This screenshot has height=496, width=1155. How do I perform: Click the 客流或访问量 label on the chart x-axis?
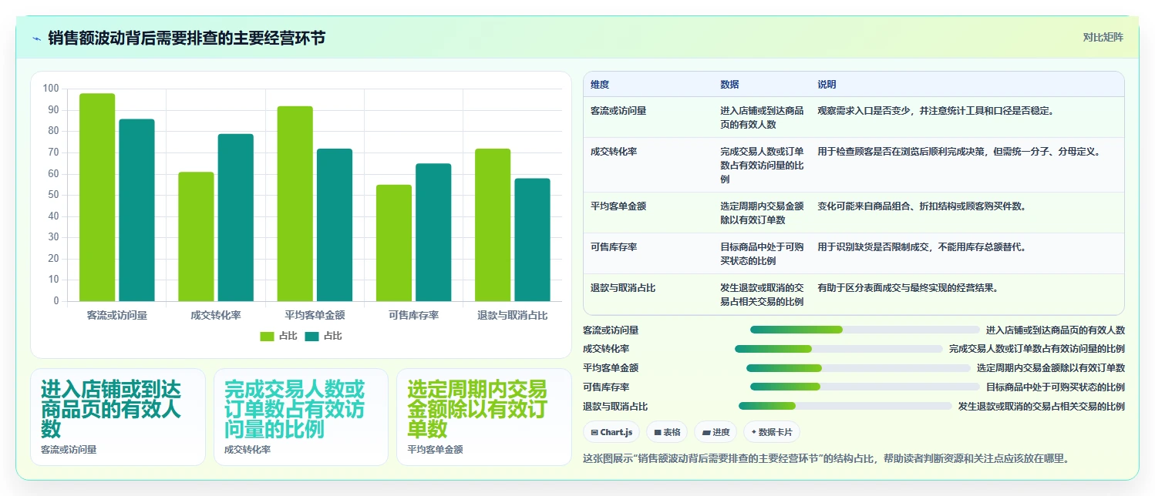(117, 316)
